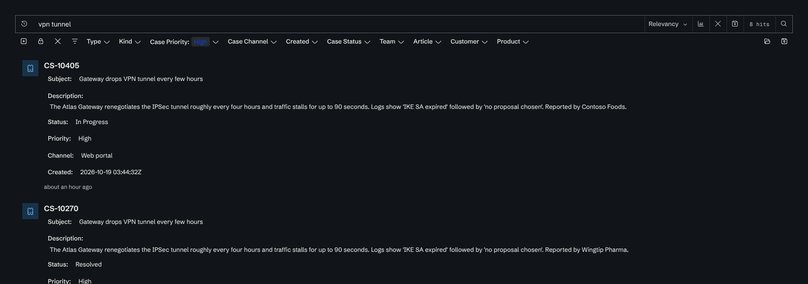Click the 'High' Case Priority filter chip
The width and height of the screenshot is (808, 284).
tap(201, 42)
